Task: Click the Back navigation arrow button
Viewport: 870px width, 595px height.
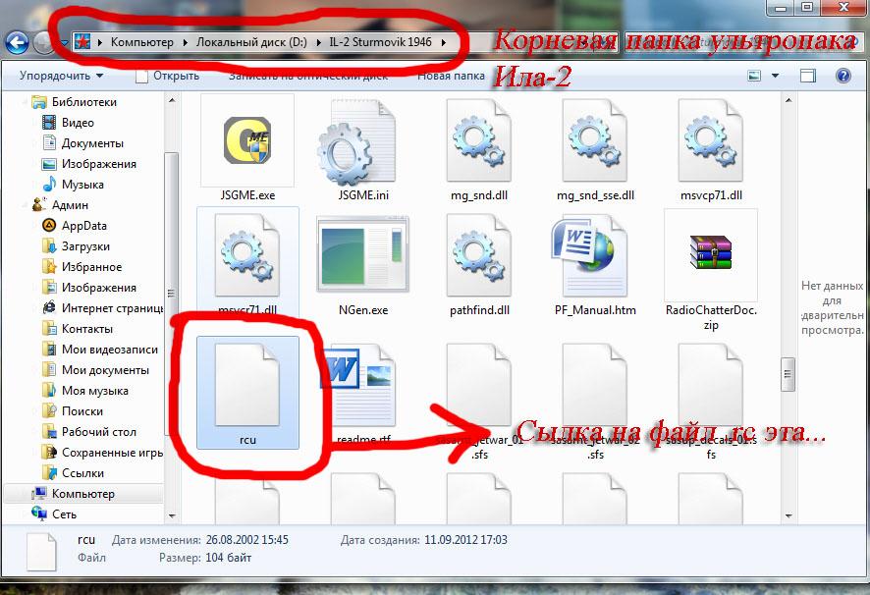Action: (x=17, y=43)
